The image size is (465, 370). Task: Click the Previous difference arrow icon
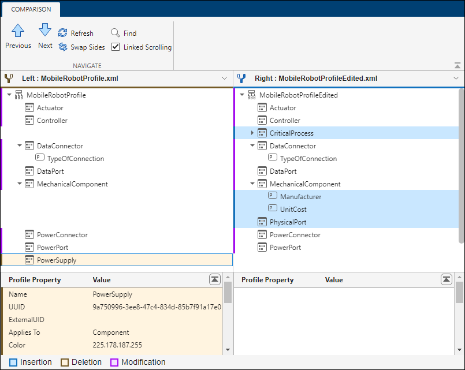click(x=18, y=31)
